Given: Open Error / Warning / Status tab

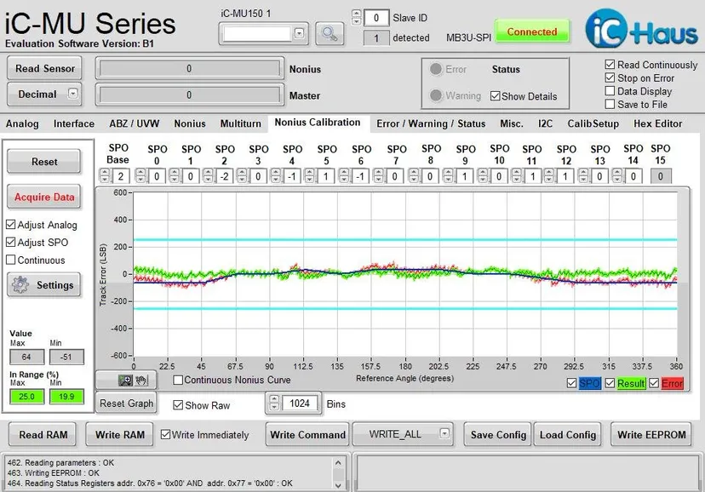Looking at the screenshot, I should click(431, 123).
